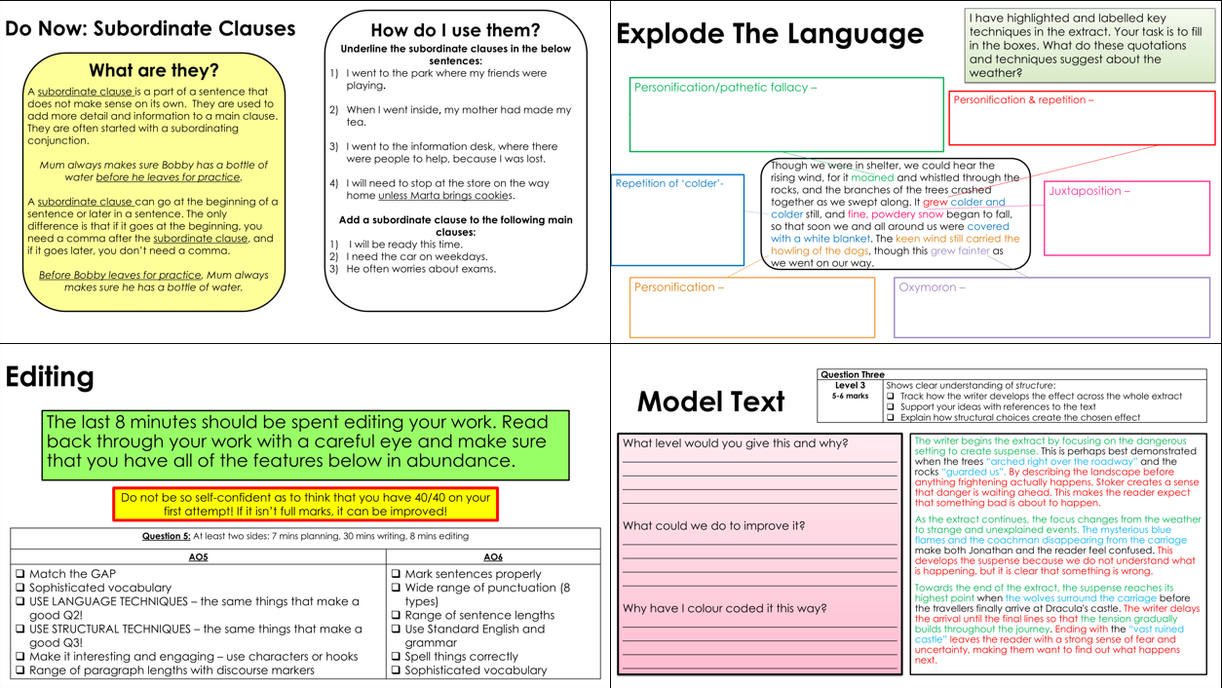Viewport: 1222px width, 688px height.
Task: Click inside the red 'Personification & repetition' box
Action: tap(1082, 118)
